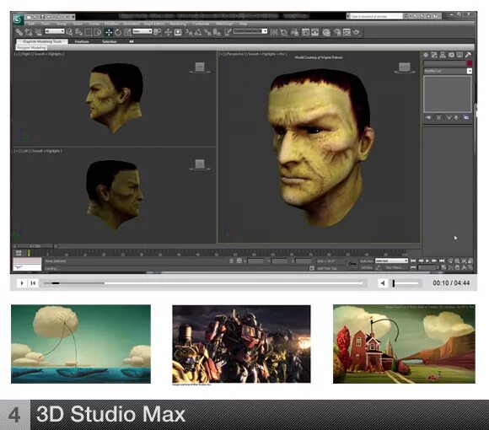The width and height of the screenshot is (489, 430).
Task: Click the video player restart button
Action: (x=33, y=283)
